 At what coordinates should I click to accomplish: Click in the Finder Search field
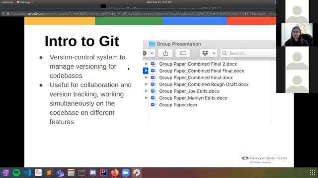point(248,53)
